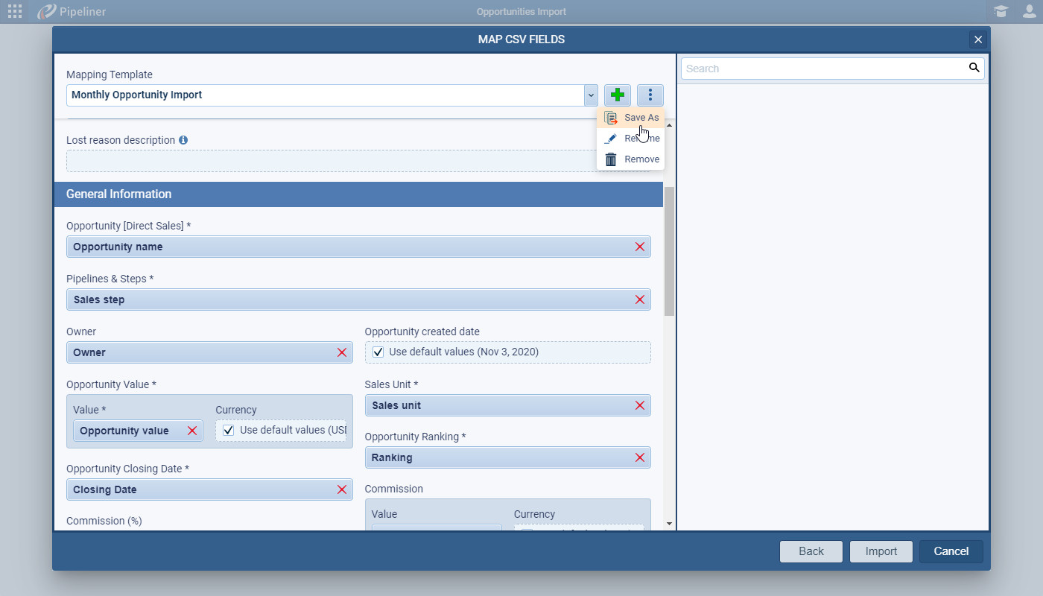Click the Import button
Image resolution: width=1043 pixels, height=596 pixels.
(x=881, y=551)
